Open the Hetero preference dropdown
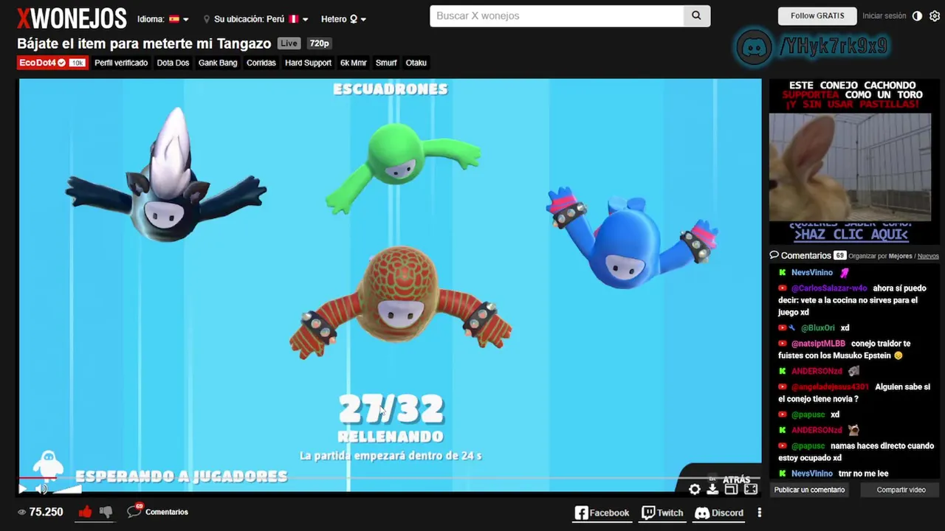The height and width of the screenshot is (531, 945). (343, 19)
